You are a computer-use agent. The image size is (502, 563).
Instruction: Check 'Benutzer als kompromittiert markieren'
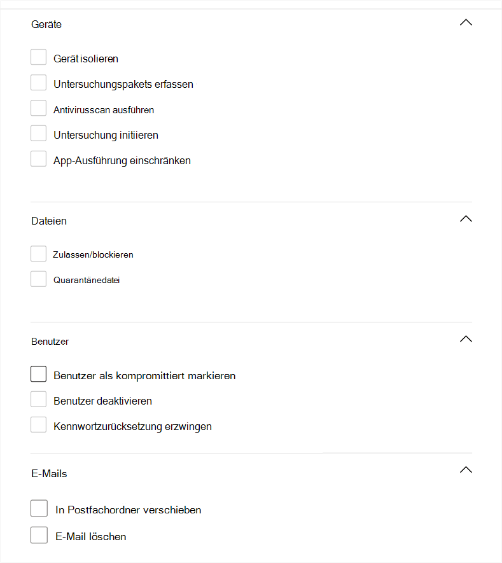[x=39, y=374]
